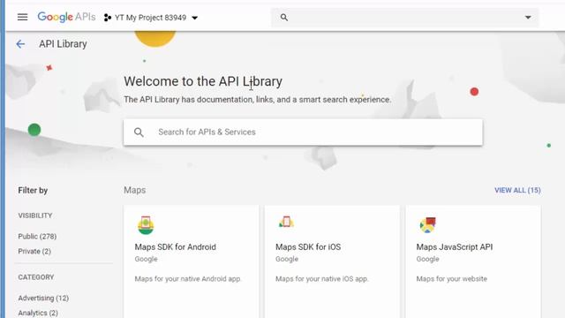
Task: Click 'Maps for your website' description
Action: pos(451,279)
